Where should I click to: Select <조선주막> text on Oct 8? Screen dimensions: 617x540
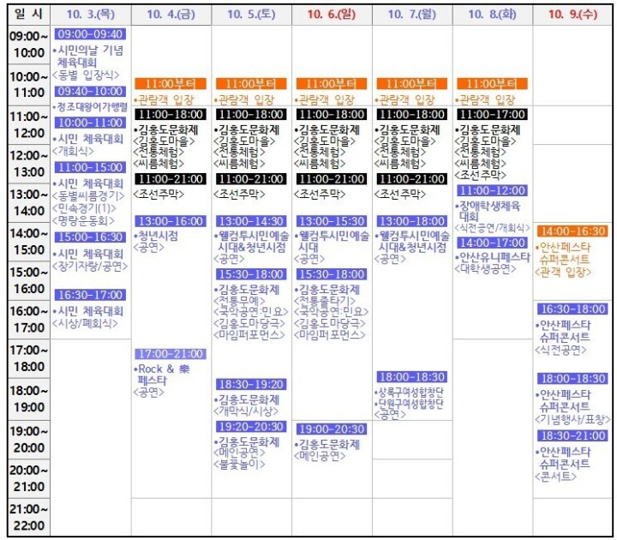pos(480,175)
